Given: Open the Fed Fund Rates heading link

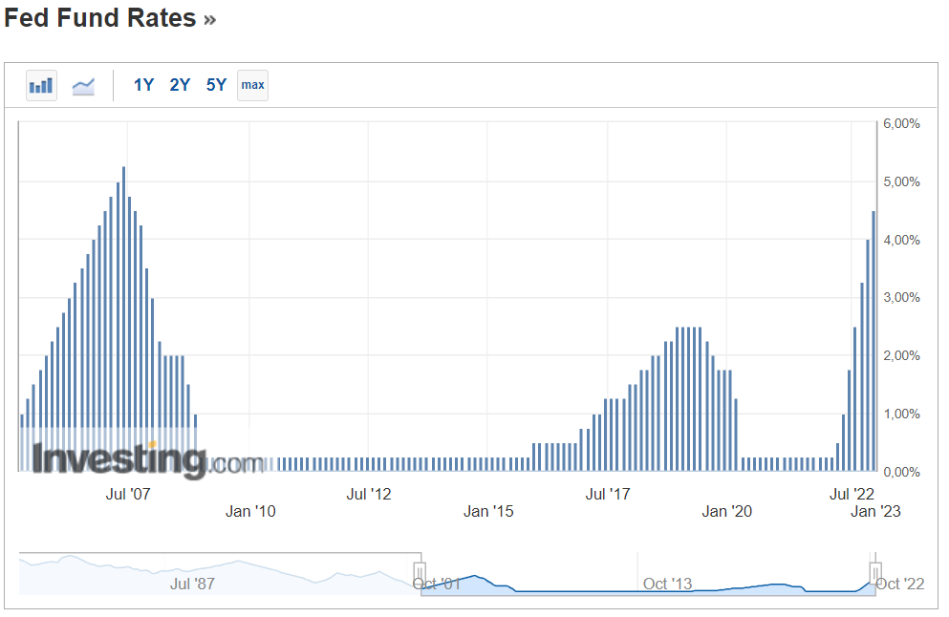Looking at the screenshot, I should [100, 18].
